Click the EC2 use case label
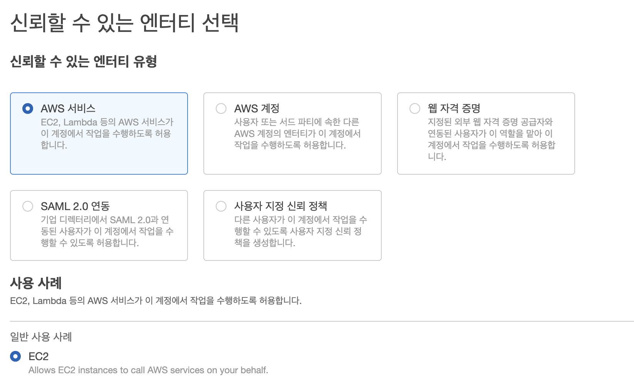Viewport: 634px width, 384px height. point(39,356)
